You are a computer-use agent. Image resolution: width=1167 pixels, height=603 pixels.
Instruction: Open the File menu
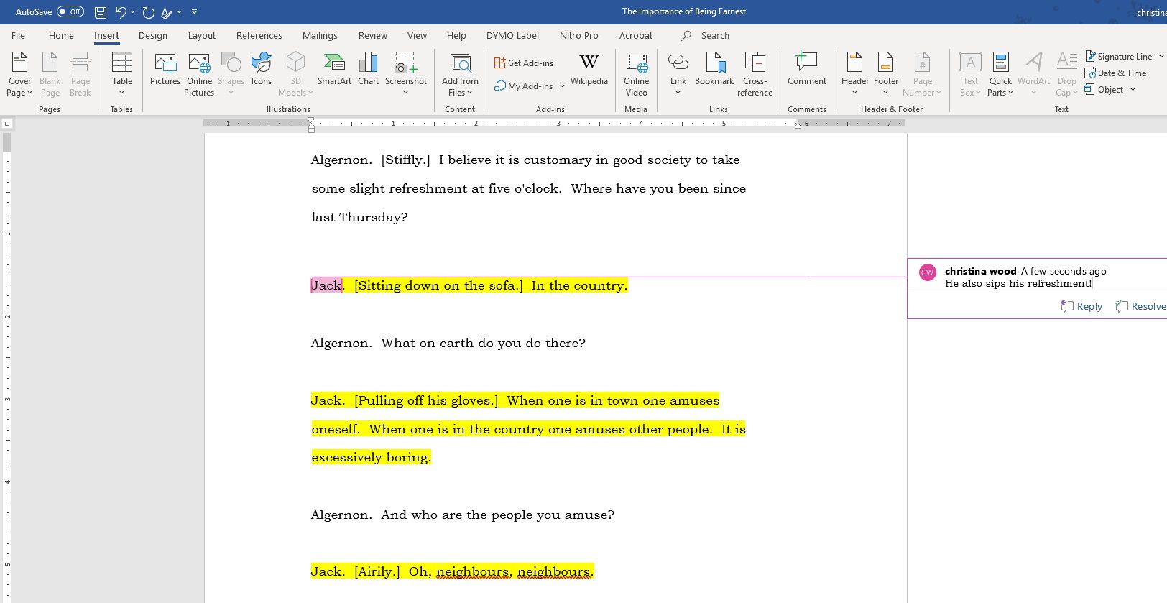[x=18, y=35]
